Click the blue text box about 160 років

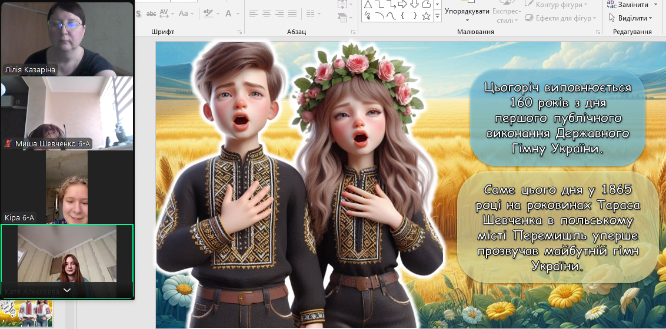558,118
